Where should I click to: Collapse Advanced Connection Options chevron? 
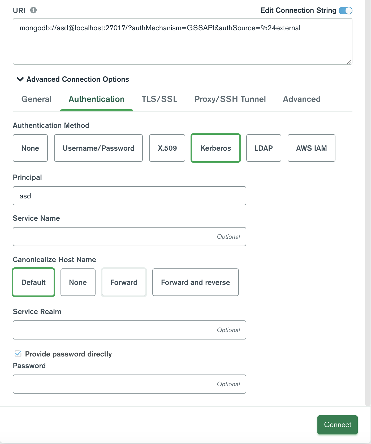(20, 79)
